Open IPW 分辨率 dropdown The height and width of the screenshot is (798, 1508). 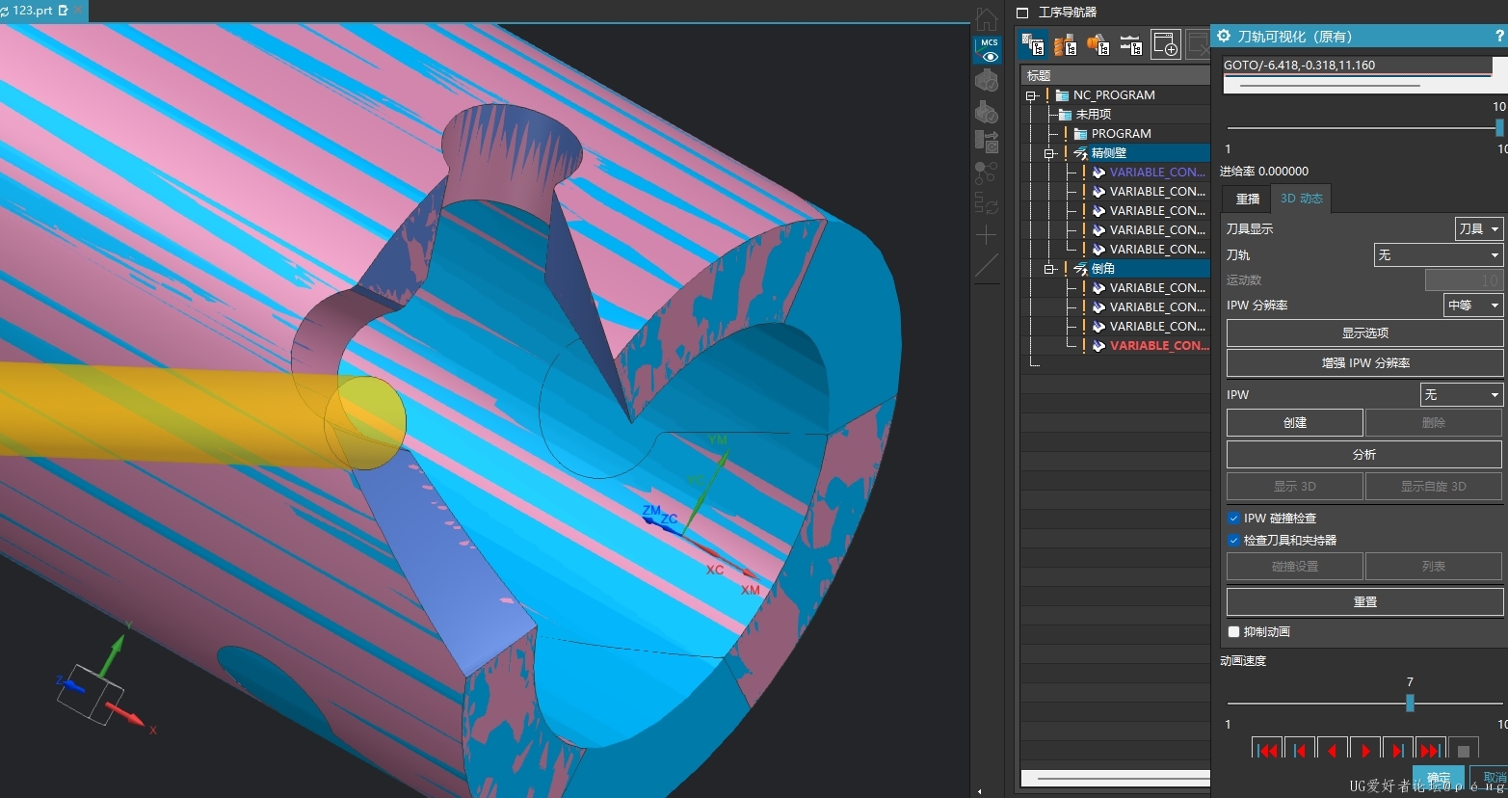pyautogui.click(x=1473, y=305)
